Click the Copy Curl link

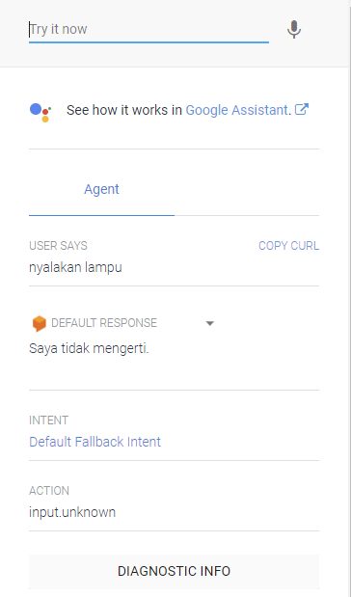(288, 246)
